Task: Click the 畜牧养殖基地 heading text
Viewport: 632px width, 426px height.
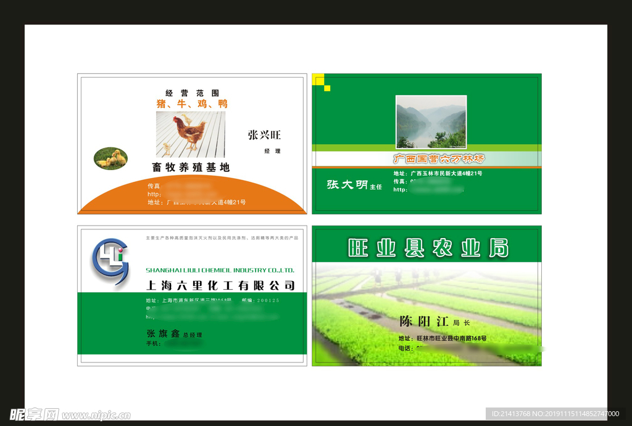Action: pos(191,167)
